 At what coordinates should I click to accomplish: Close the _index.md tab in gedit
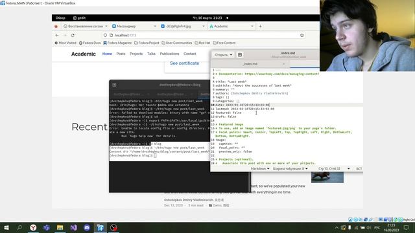(283, 64)
